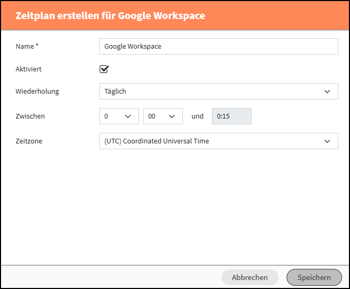The height and width of the screenshot is (289, 350).
Task: Uncheck the Aktiviert checkbox
Action: 104,69
